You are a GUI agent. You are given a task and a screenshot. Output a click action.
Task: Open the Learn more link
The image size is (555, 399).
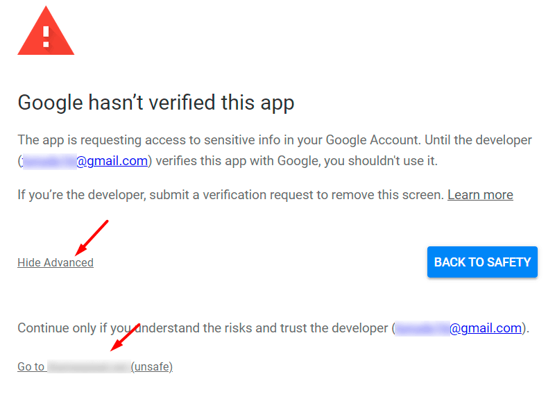(480, 195)
